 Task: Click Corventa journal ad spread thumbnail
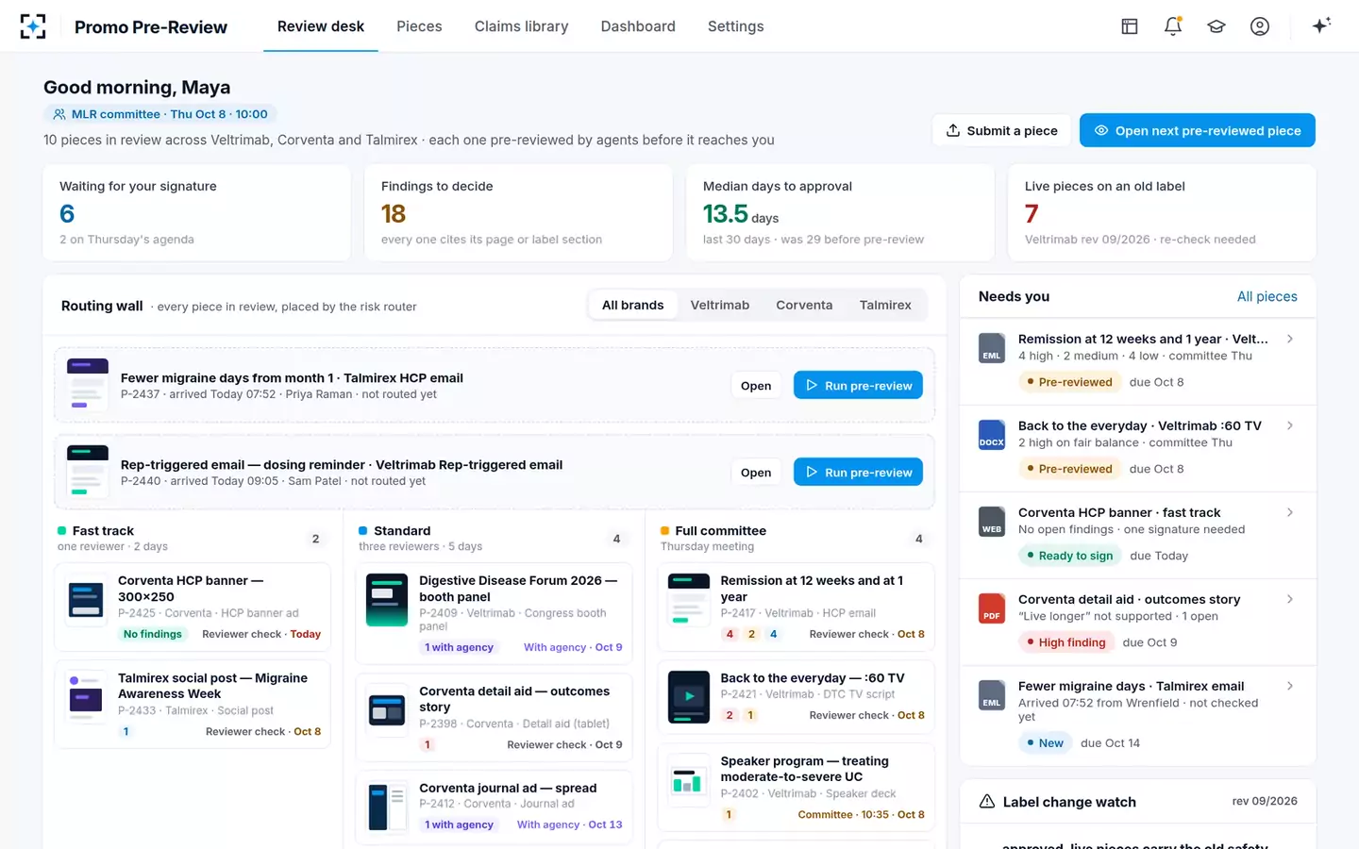(x=387, y=807)
